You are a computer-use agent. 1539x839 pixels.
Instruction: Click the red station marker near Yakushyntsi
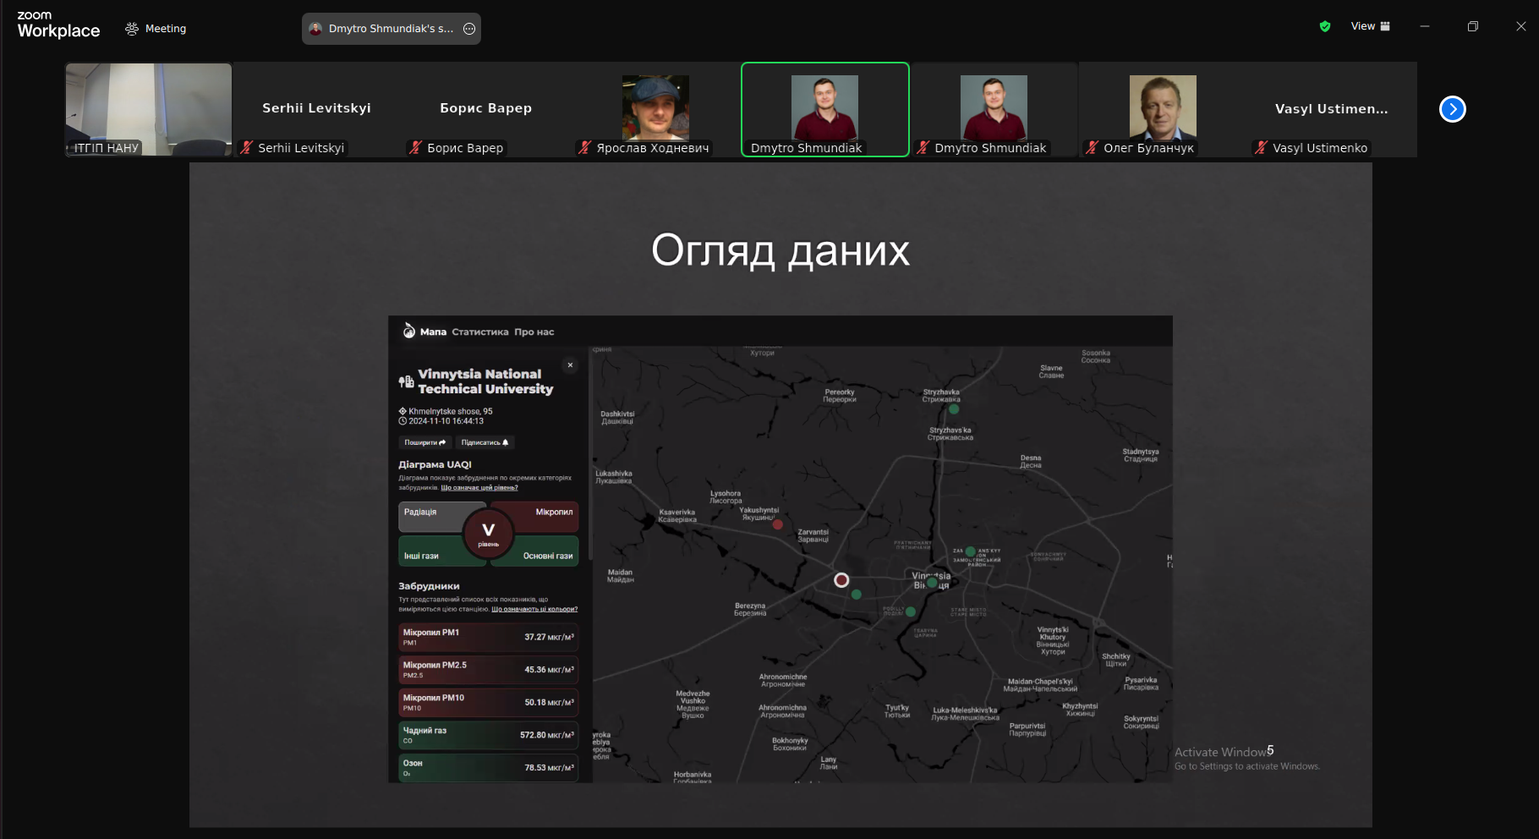point(778,524)
